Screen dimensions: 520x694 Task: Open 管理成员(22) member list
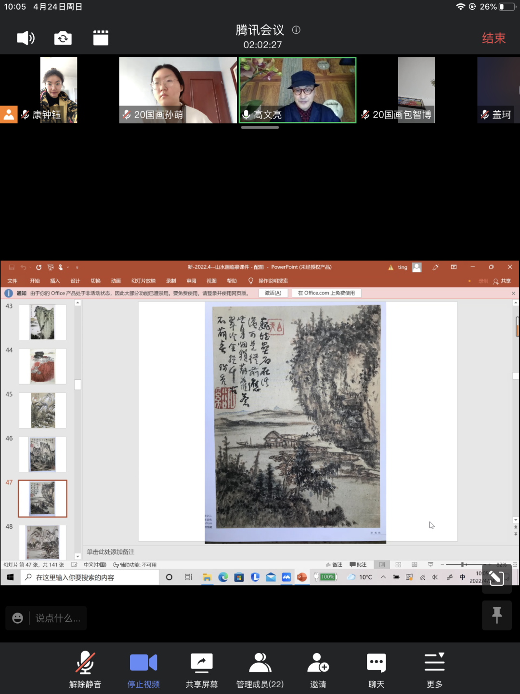coord(260,670)
